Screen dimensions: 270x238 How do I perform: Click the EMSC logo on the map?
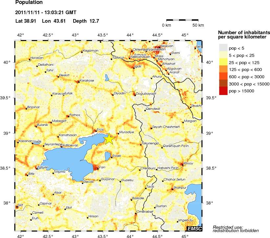tap(194, 228)
